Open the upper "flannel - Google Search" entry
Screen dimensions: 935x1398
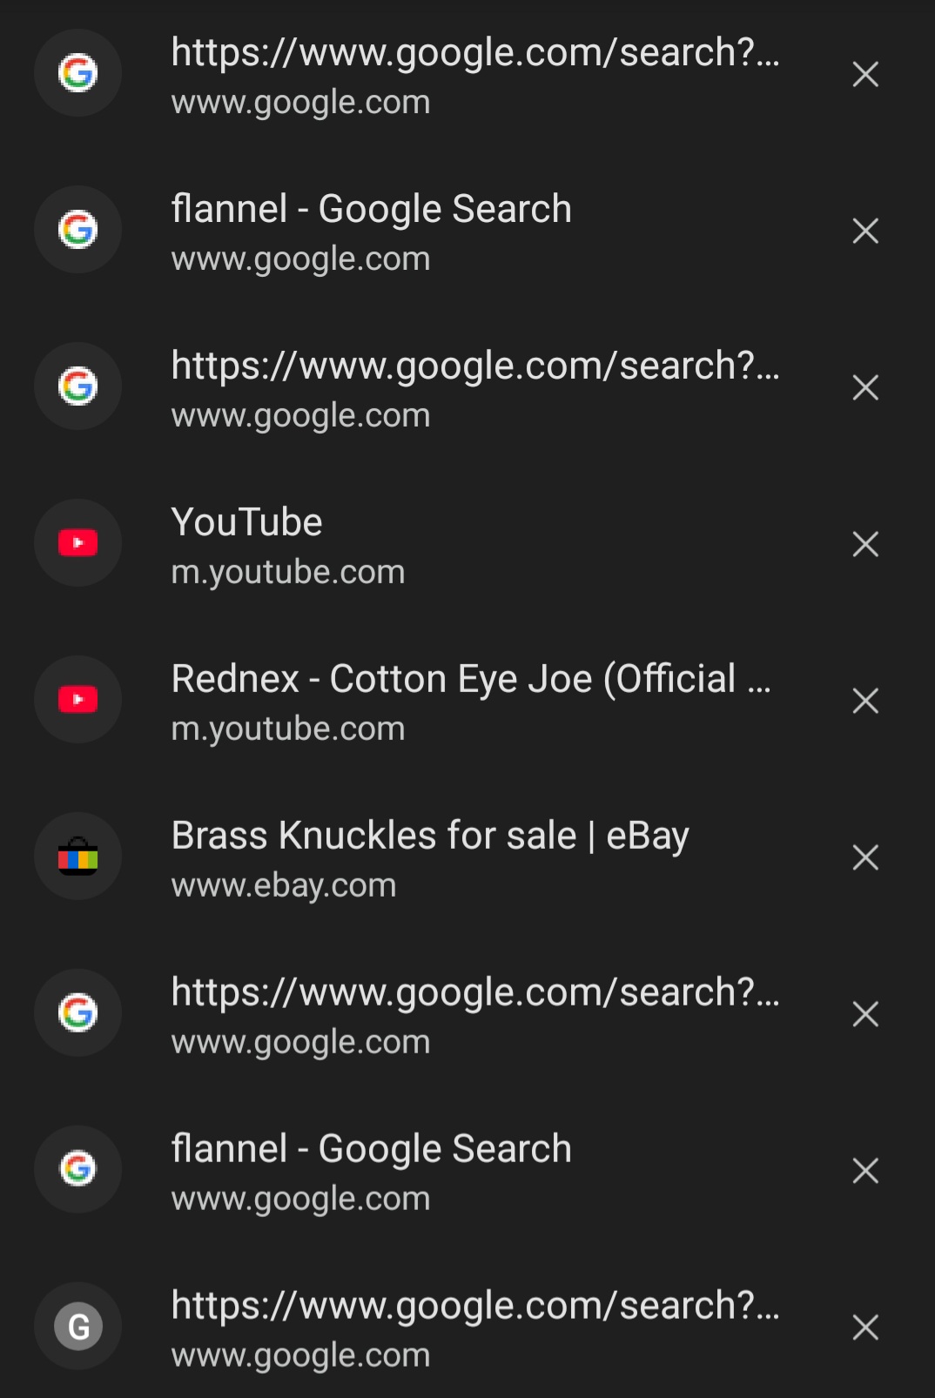point(371,210)
